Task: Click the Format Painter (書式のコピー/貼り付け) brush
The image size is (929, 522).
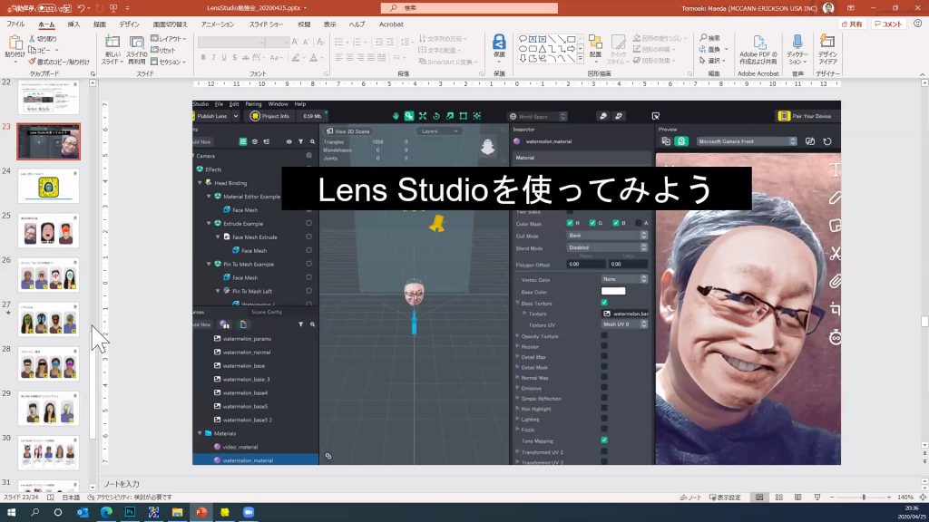Action: (x=32, y=61)
